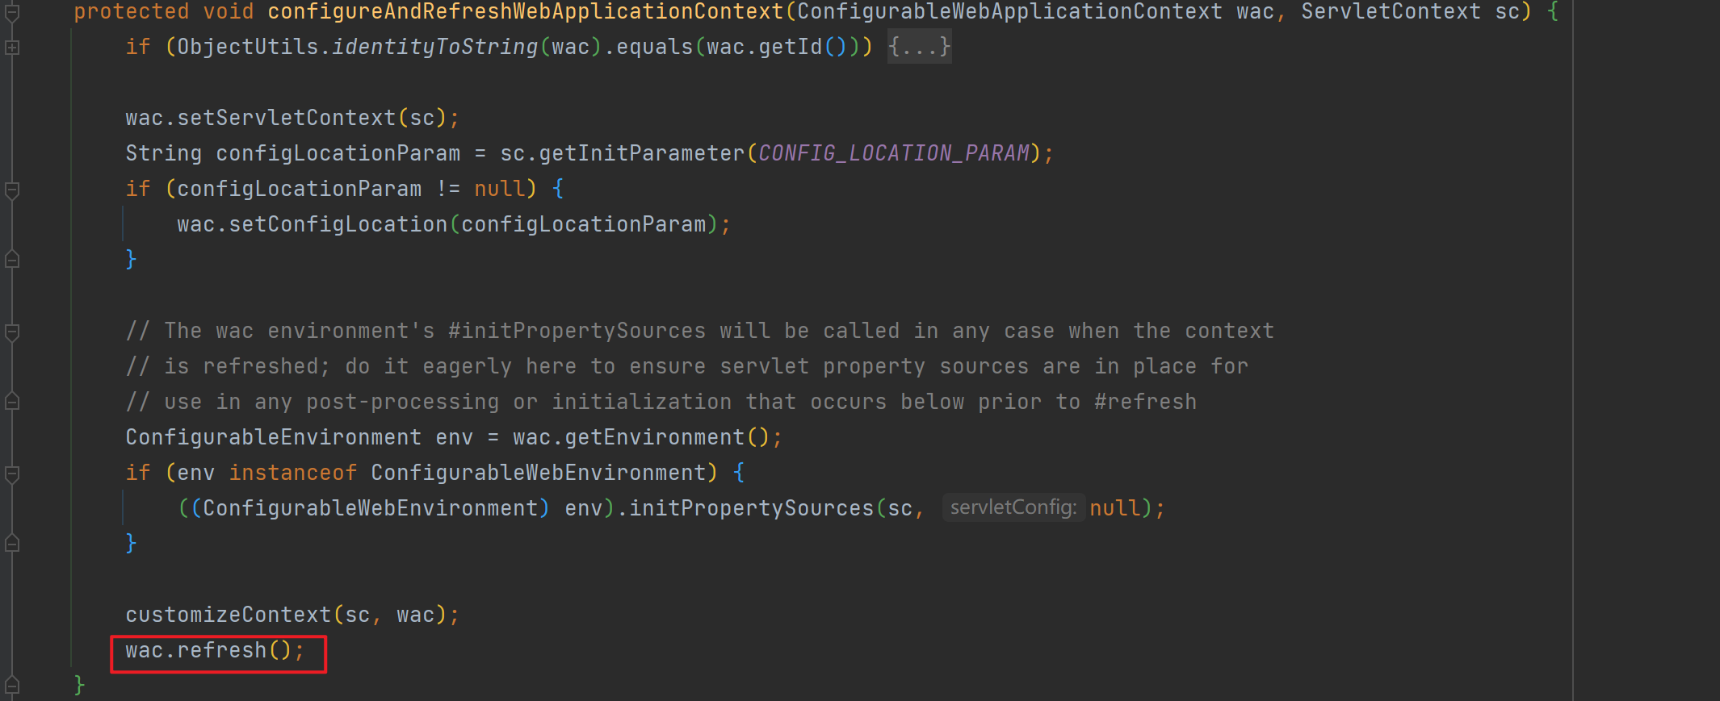The height and width of the screenshot is (701, 1720).
Task: Click getEnvironment method call
Action: [655, 437]
